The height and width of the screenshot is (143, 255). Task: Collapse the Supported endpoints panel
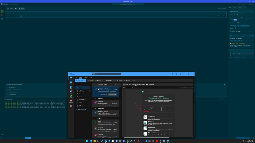(225, 84)
